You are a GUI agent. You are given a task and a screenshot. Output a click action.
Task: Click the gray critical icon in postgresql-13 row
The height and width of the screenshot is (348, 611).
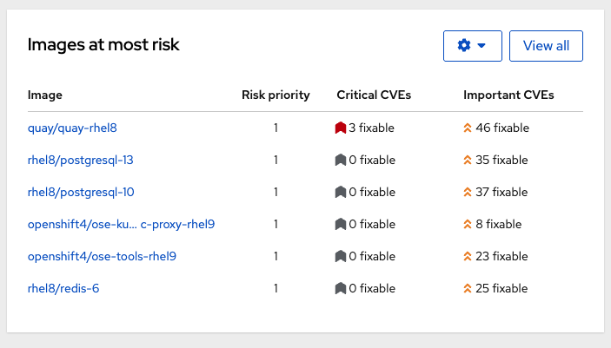tap(341, 160)
